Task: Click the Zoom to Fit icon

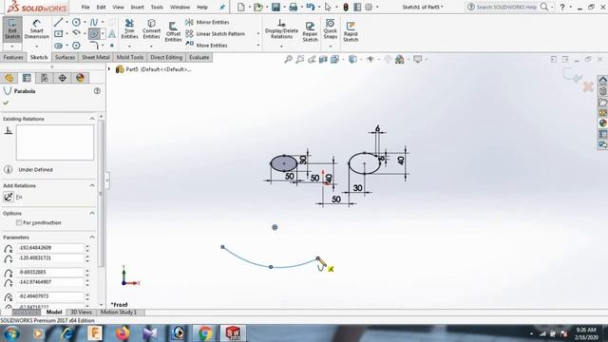Action: 288,59
